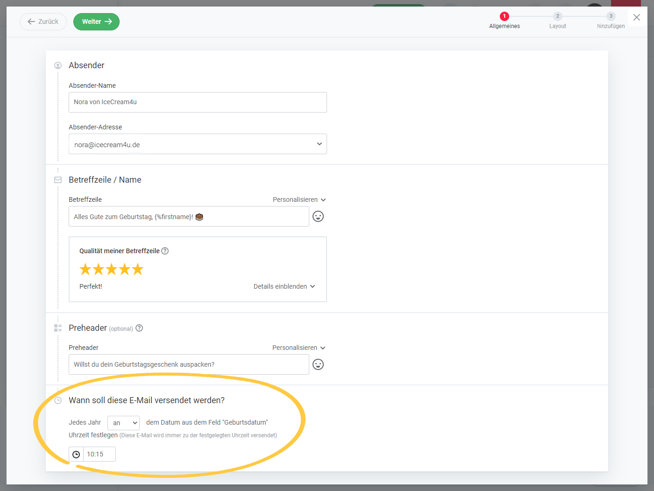654x491 pixels.
Task: Click the green Weiter button
Action: [96, 21]
